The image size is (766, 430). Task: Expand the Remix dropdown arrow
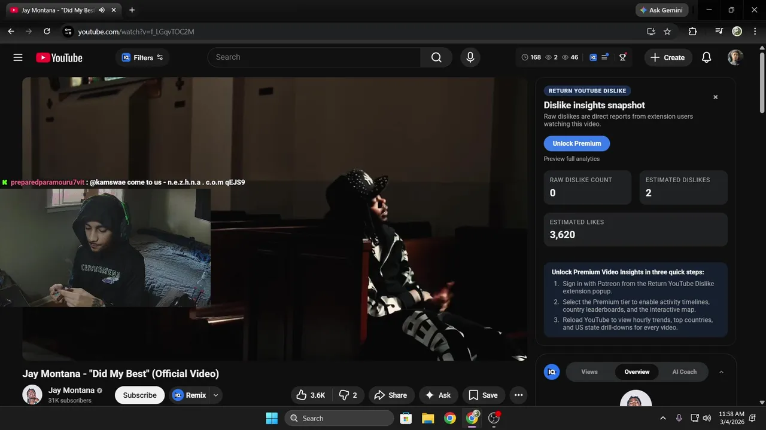coord(215,395)
